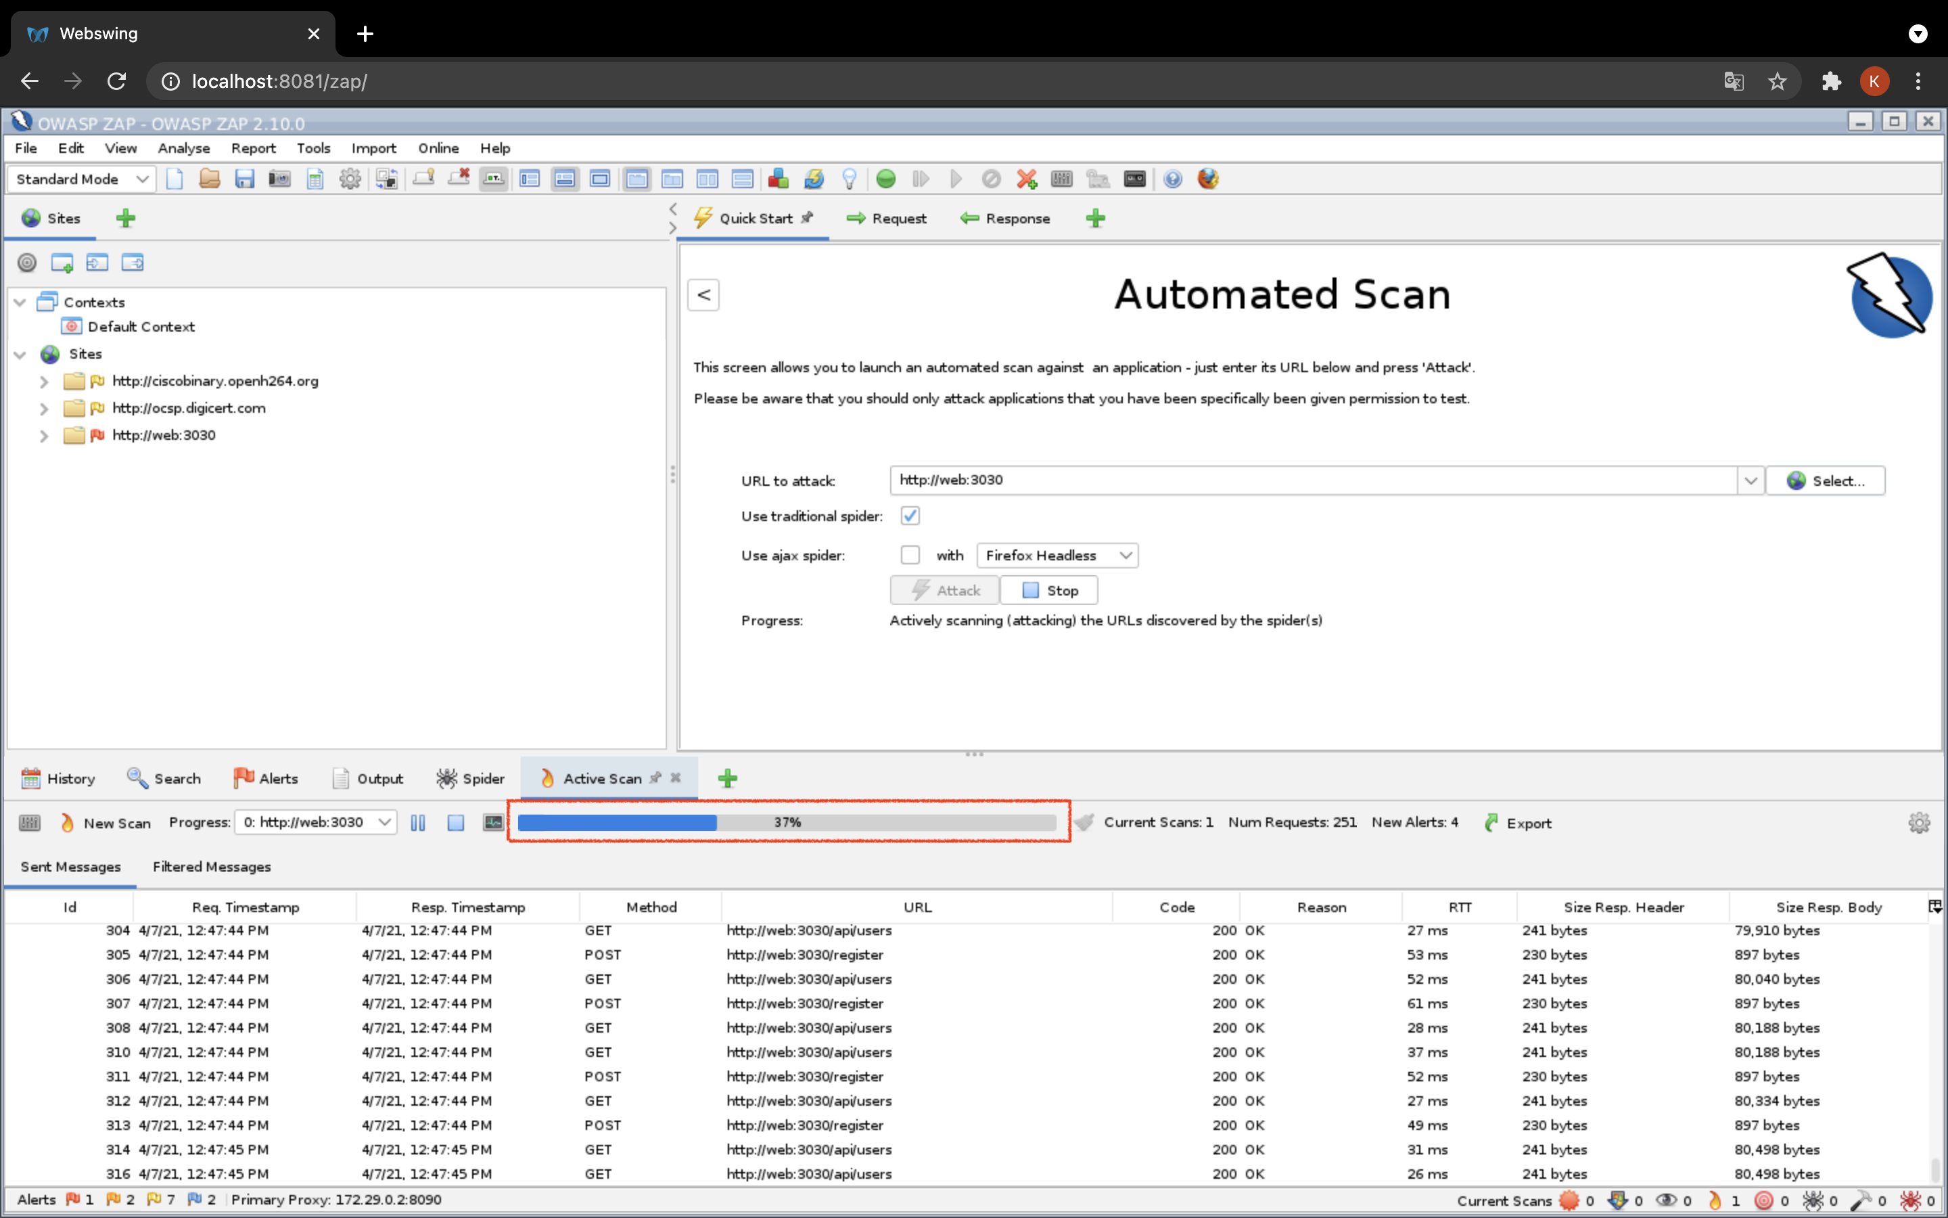This screenshot has width=1948, height=1218.
Task: Open the Firefox Headless browser dropdown
Action: tap(1057, 555)
